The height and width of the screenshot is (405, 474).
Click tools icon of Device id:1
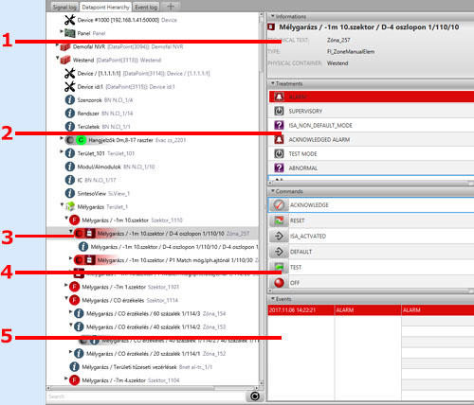coord(69,86)
